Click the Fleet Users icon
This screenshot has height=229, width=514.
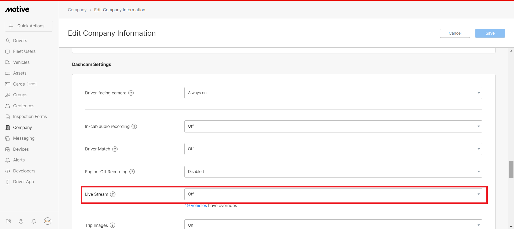8,51
